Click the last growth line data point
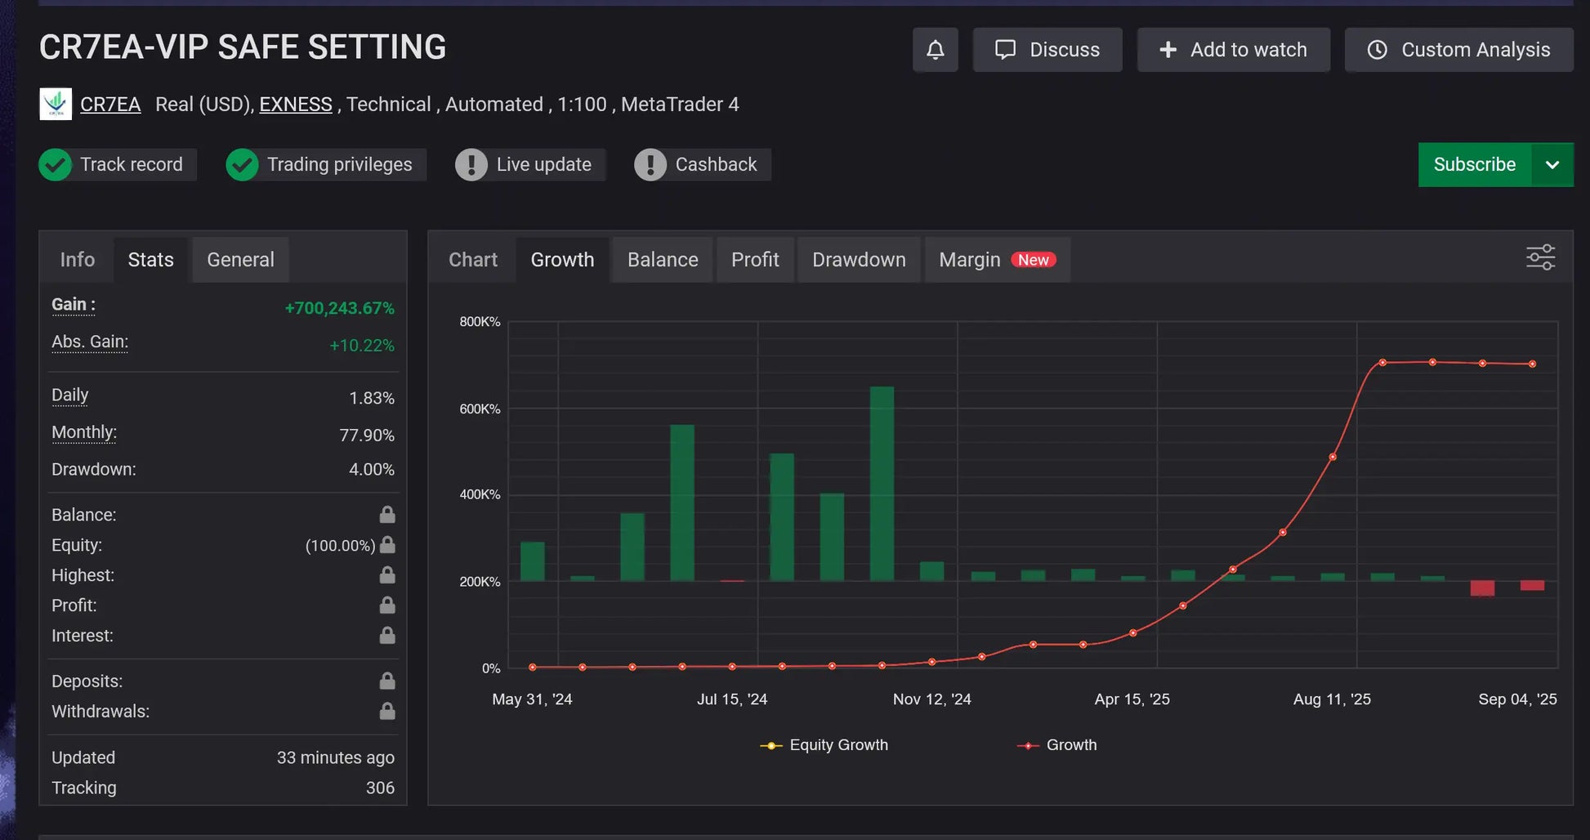 coord(1532,364)
